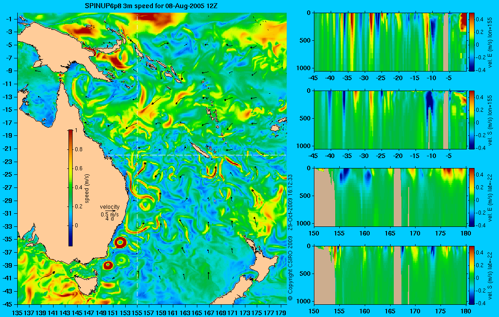Select the '0.5 m/s' legend text
This screenshot has height=317, width=499.
click(110, 215)
